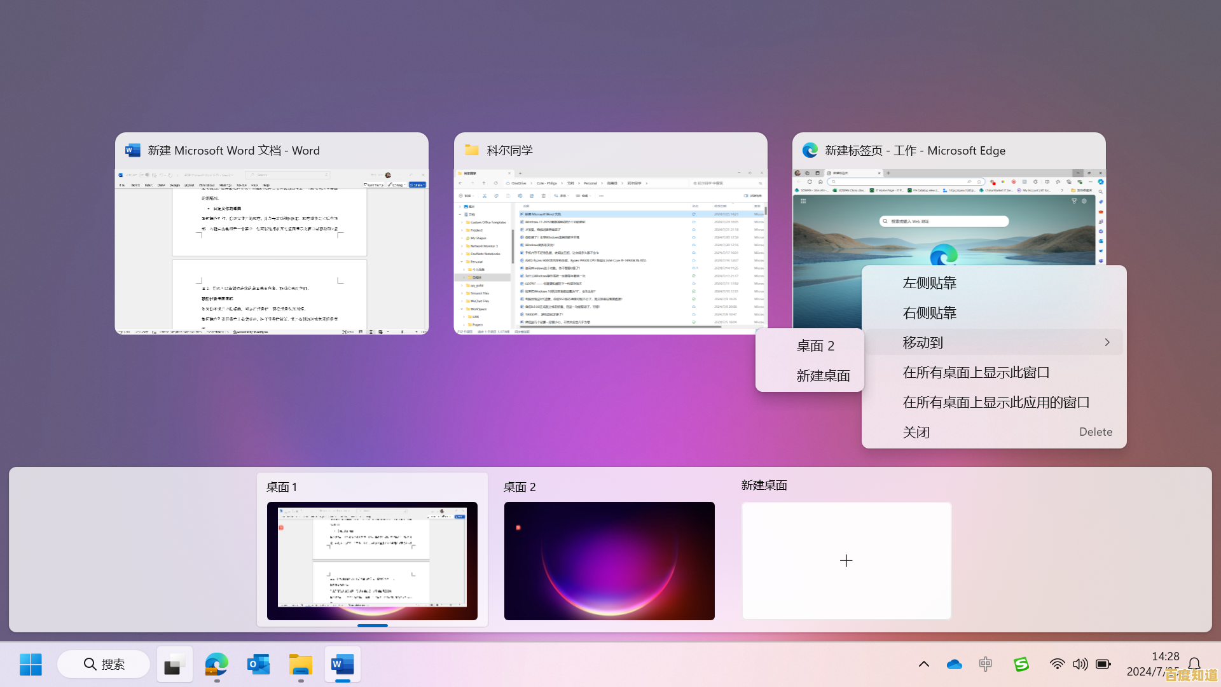This screenshot has height=687, width=1221.
Task: Open Microsoft Edge from the taskbar
Action: (x=216, y=664)
